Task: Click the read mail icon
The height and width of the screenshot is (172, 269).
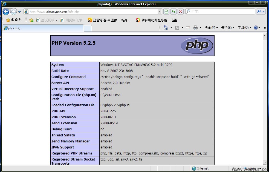Action: [x=188, y=28]
